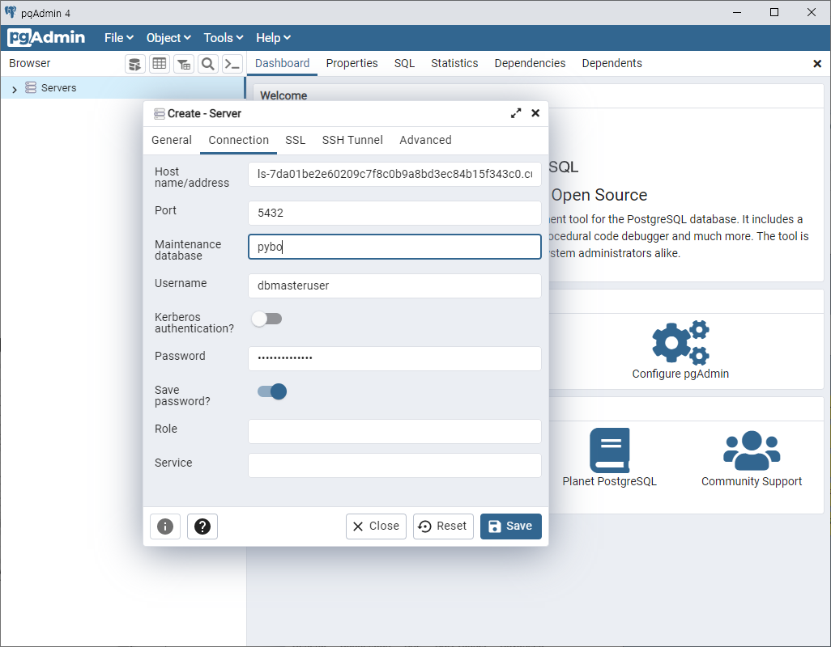Click the Port field showing 5432
This screenshot has width=831, height=647.
pyautogui.click(x=394, y=213)
